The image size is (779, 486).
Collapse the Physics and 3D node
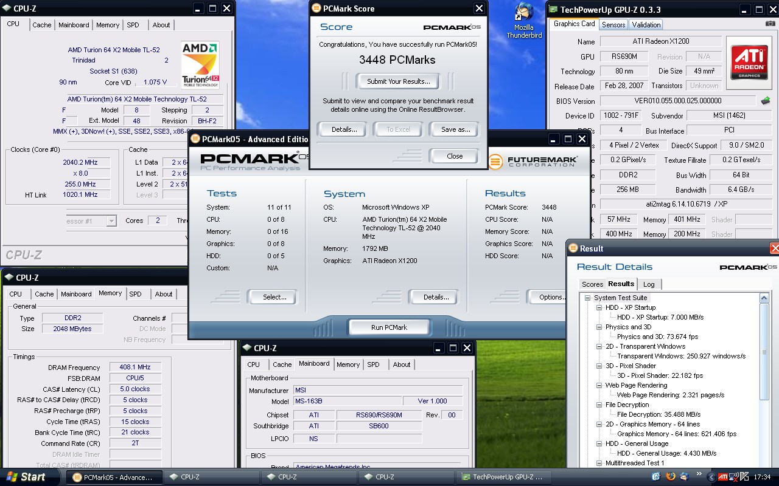point(599,327)
